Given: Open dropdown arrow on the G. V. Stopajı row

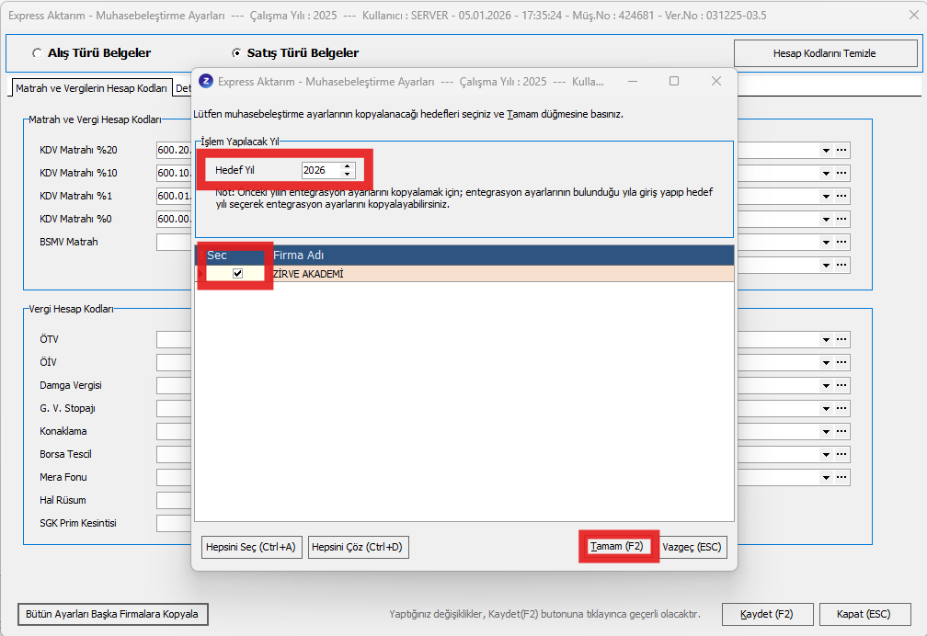Looking at the screenshot, I should [826, 409].
